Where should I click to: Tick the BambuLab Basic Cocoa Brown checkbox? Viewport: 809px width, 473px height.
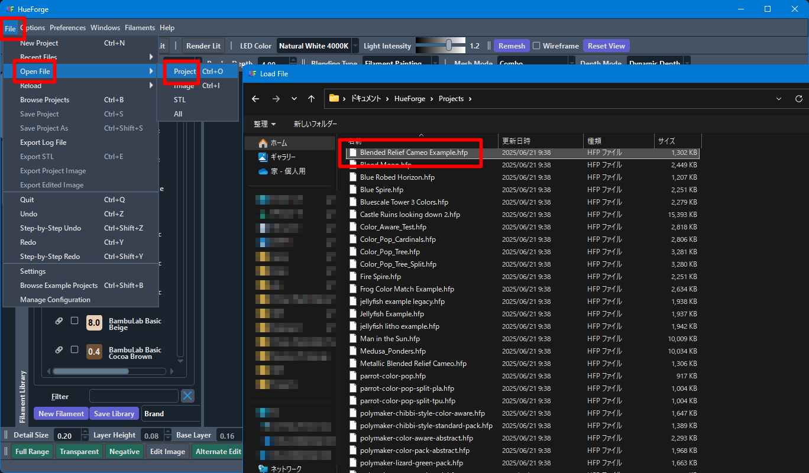75,349
